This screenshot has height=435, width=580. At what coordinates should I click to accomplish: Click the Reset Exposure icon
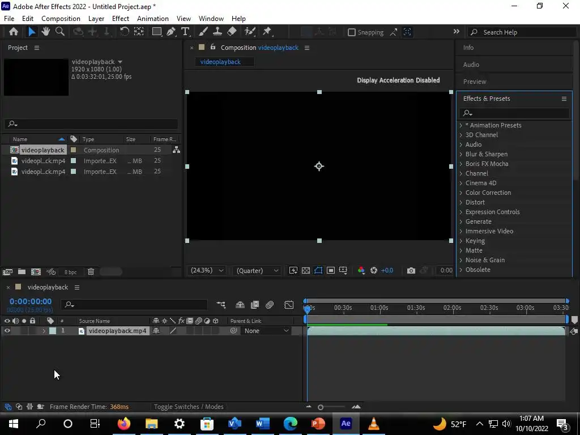tap(374, 271)
